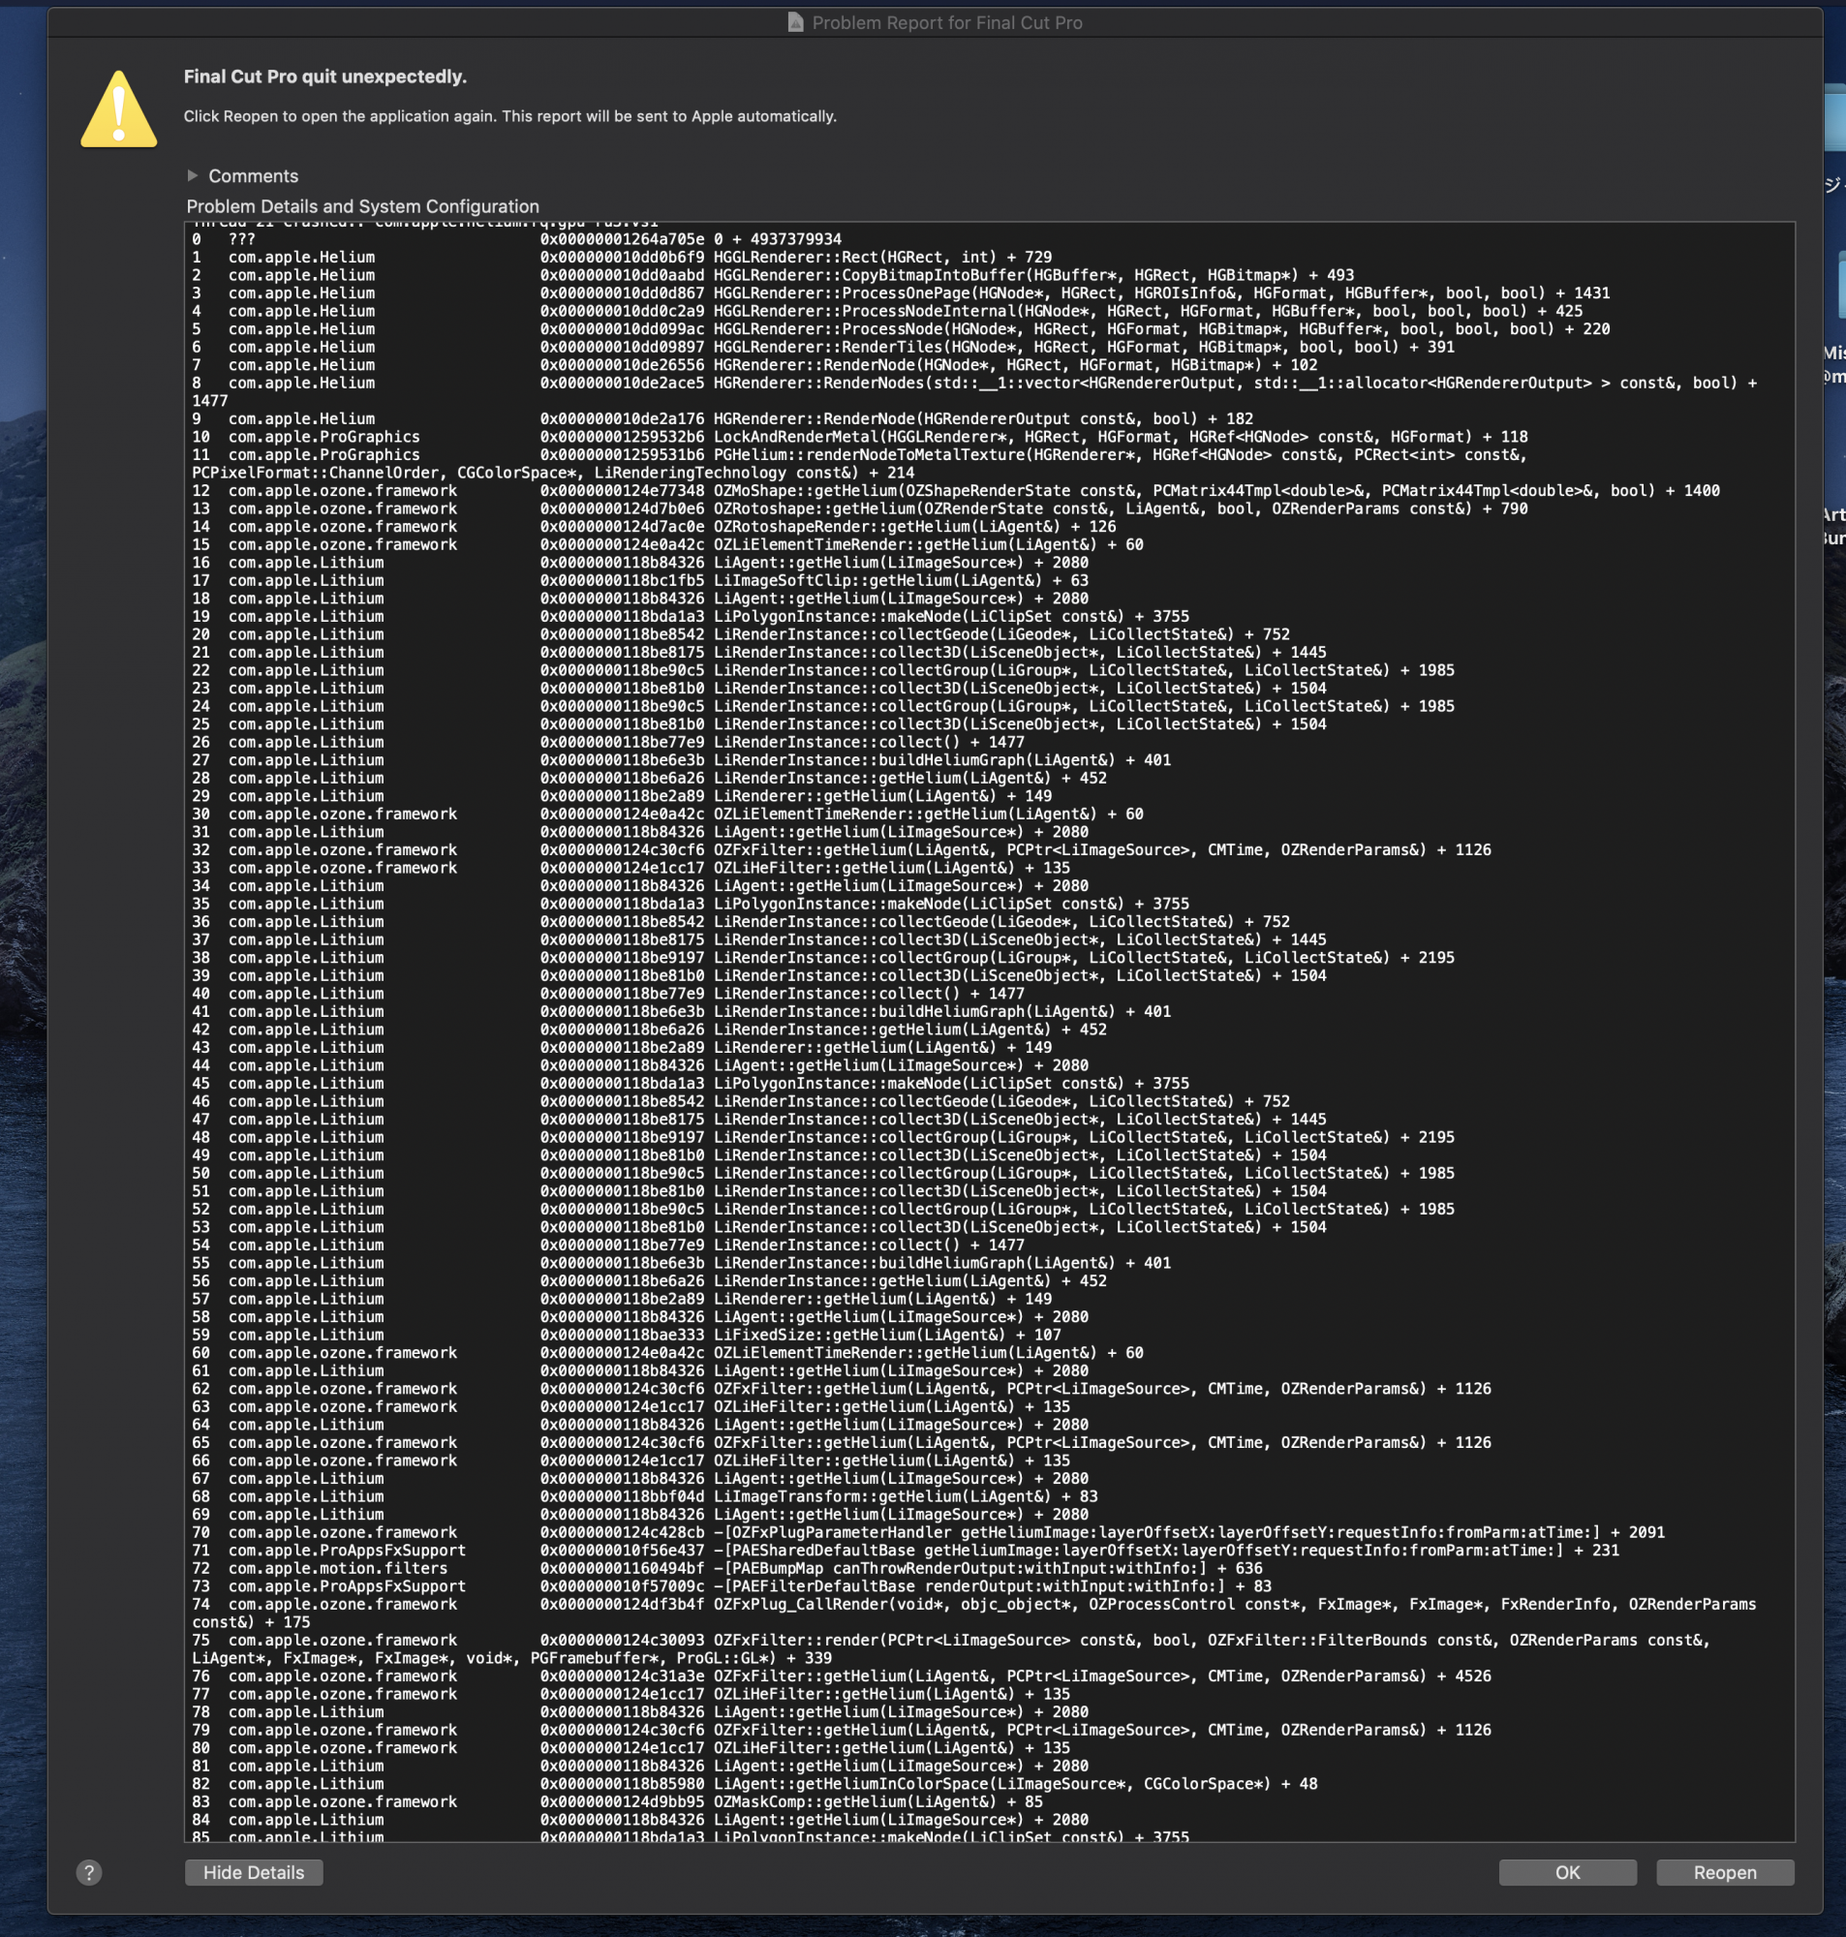This screenshot has width=1846, height=1937.
Task: Select frame 14 OZRotoshapeRender line
Action: coord(654,526)
